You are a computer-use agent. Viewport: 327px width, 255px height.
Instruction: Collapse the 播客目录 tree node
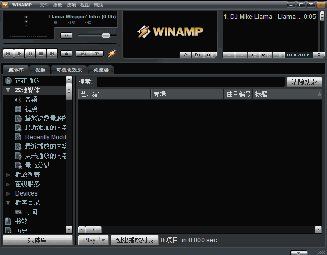(x=8, y=203)
